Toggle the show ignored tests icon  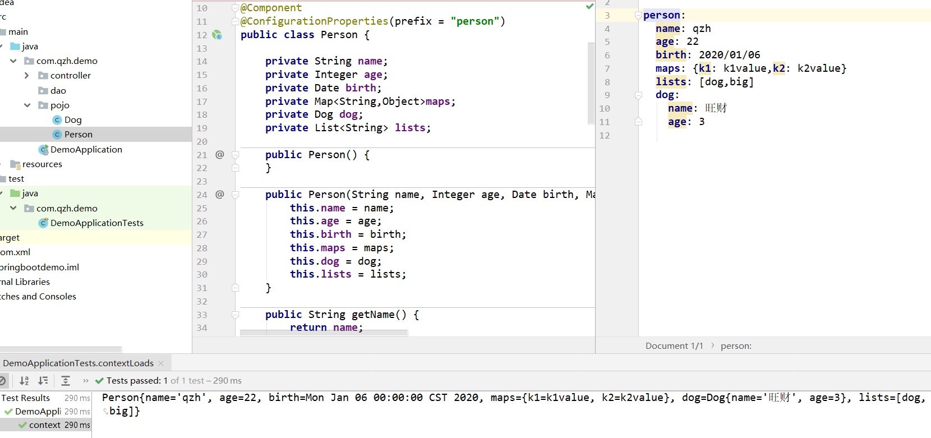coord(2,381)
